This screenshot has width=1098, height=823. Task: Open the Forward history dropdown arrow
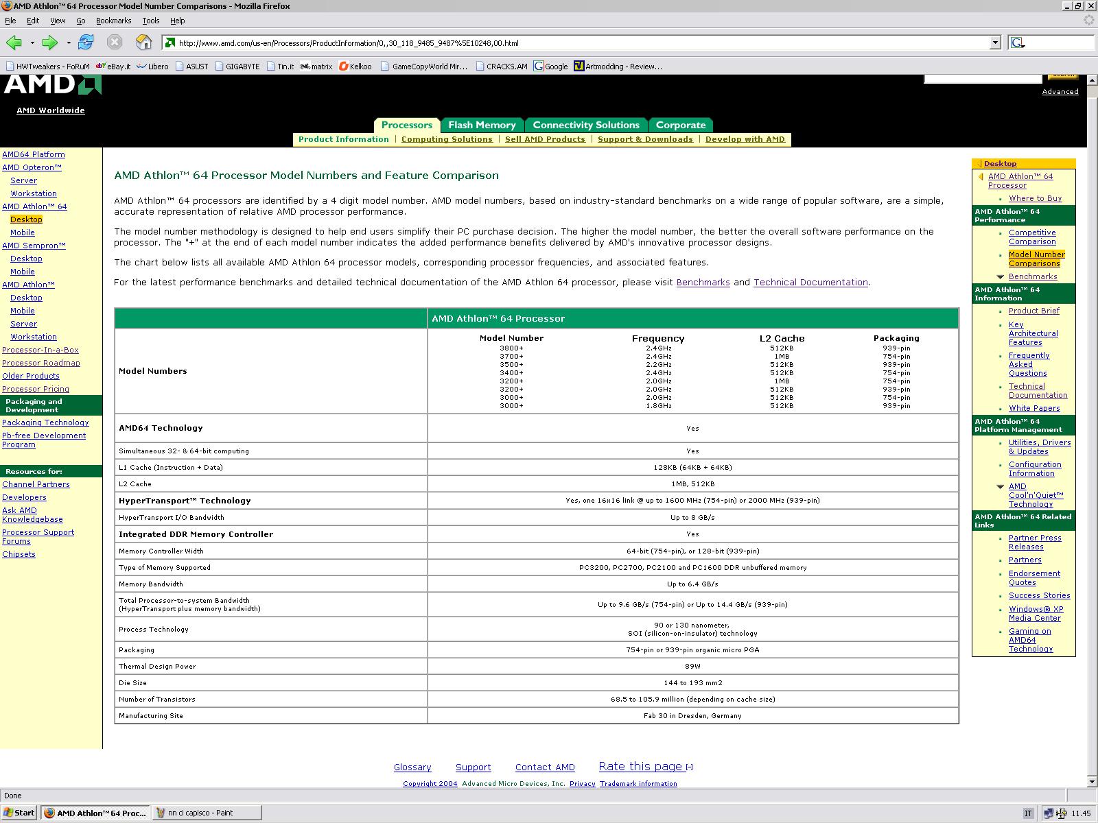point(69,43)
